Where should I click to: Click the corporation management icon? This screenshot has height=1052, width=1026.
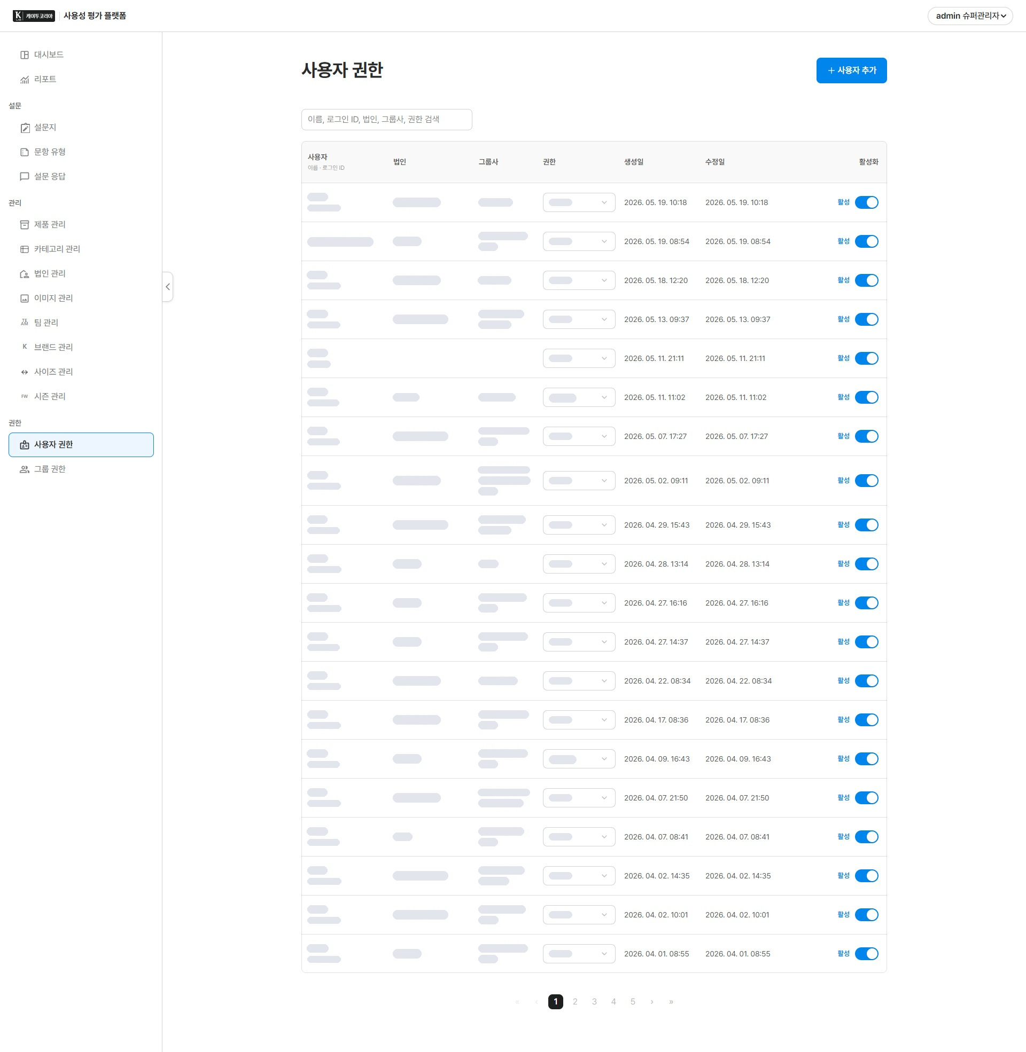pyautogui.click(x=24, y=274)
